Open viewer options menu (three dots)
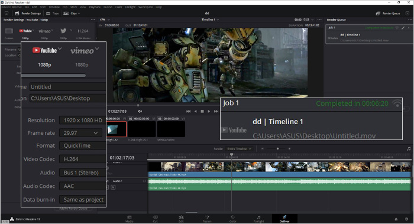 point(319,20)
